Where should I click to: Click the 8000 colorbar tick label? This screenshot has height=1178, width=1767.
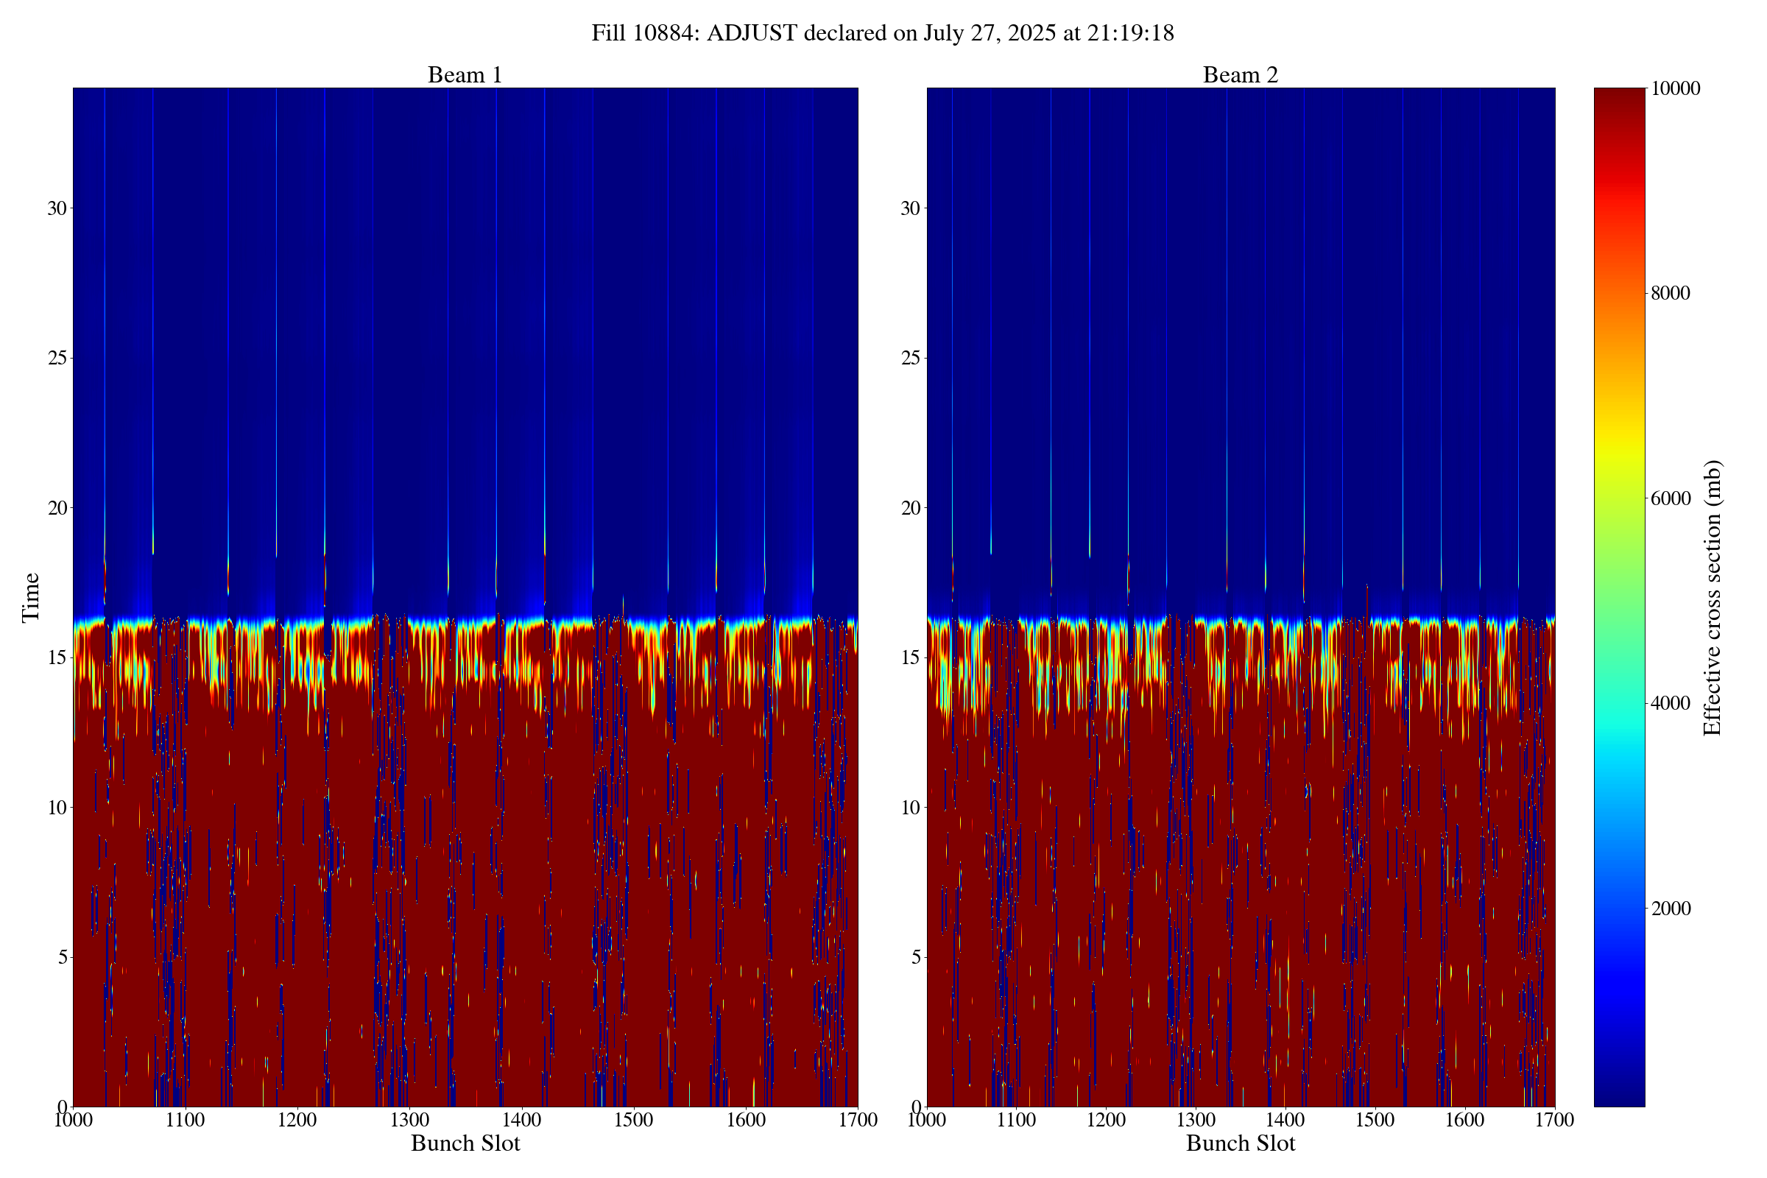pos(1670,293)
